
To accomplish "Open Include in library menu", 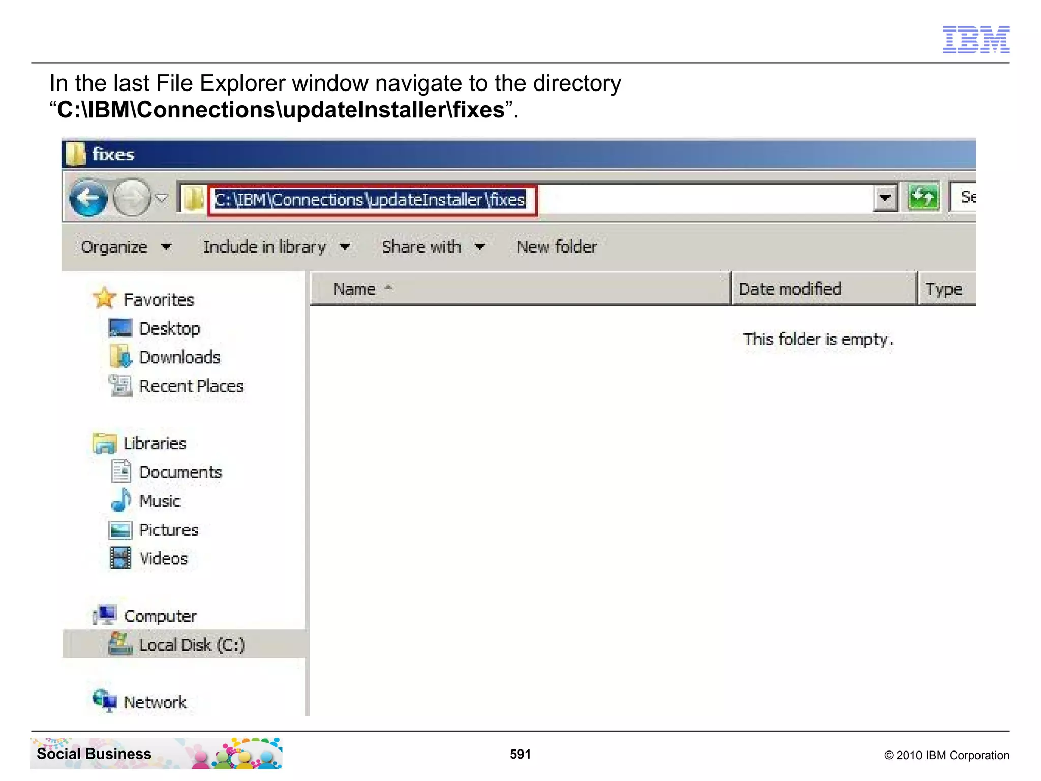I will [x=277, y=247].
